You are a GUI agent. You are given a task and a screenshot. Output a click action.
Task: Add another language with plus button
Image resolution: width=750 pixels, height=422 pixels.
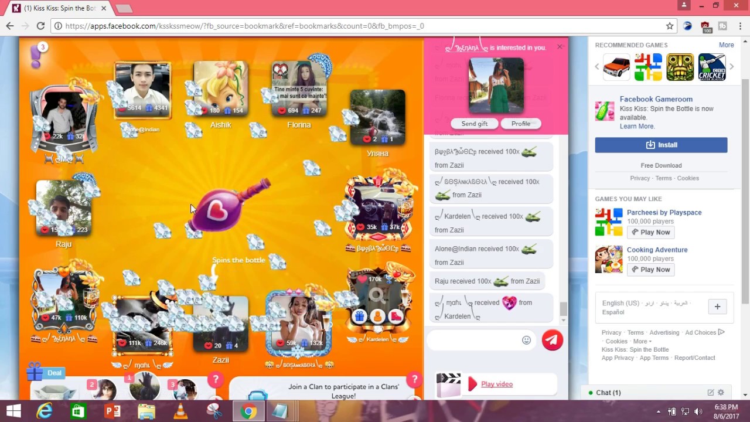click(x=717, y=307)
